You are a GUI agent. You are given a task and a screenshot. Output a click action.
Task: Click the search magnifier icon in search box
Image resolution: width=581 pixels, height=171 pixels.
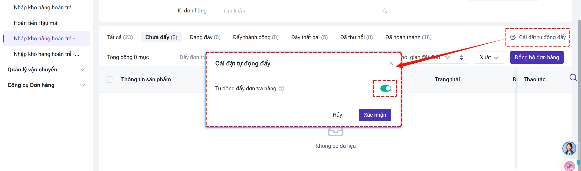pyautogui.click(x=385, y=11)
